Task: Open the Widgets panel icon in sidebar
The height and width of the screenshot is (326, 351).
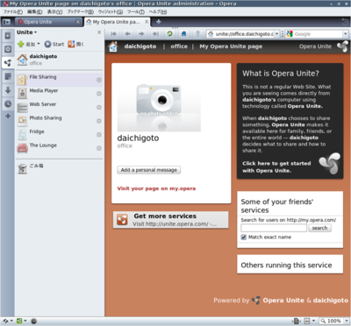Action: coord(8,49)
